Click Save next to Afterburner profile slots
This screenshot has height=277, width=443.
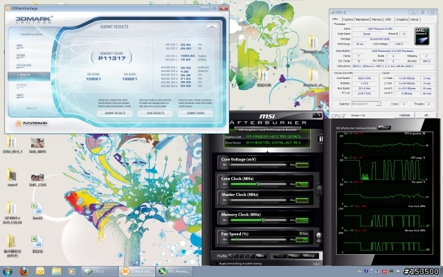click(x=260, y=256)
